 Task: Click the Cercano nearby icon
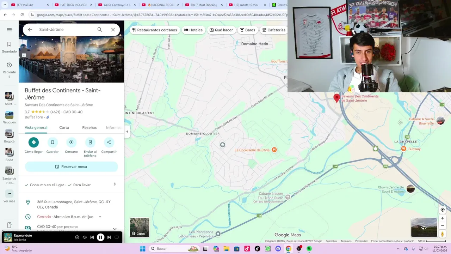pos(71,142)
